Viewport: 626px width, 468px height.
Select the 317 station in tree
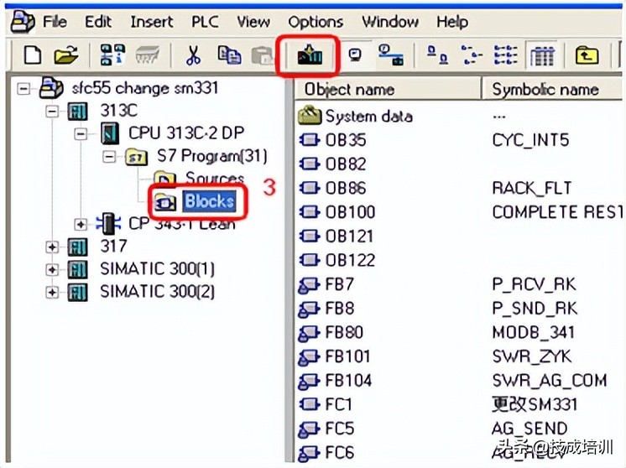coord(113,247)
